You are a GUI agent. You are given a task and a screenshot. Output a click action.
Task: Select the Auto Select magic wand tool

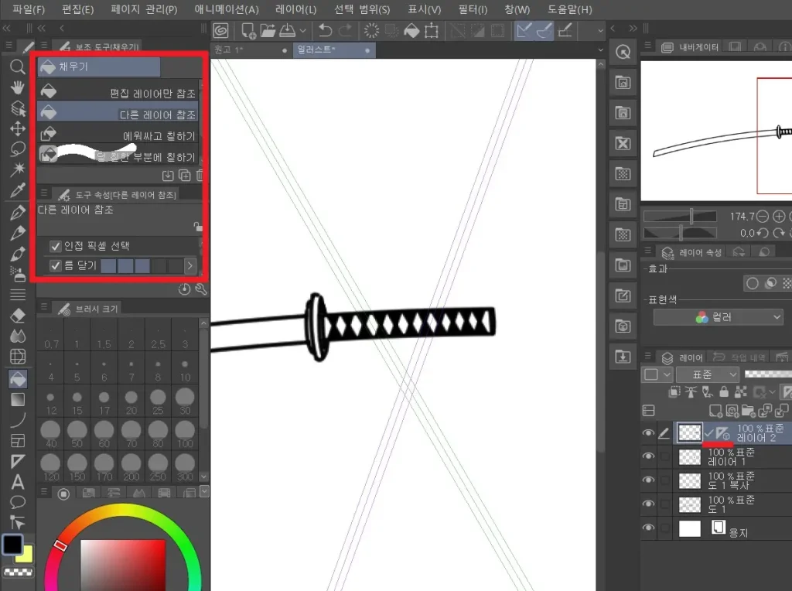pos(18,170)
